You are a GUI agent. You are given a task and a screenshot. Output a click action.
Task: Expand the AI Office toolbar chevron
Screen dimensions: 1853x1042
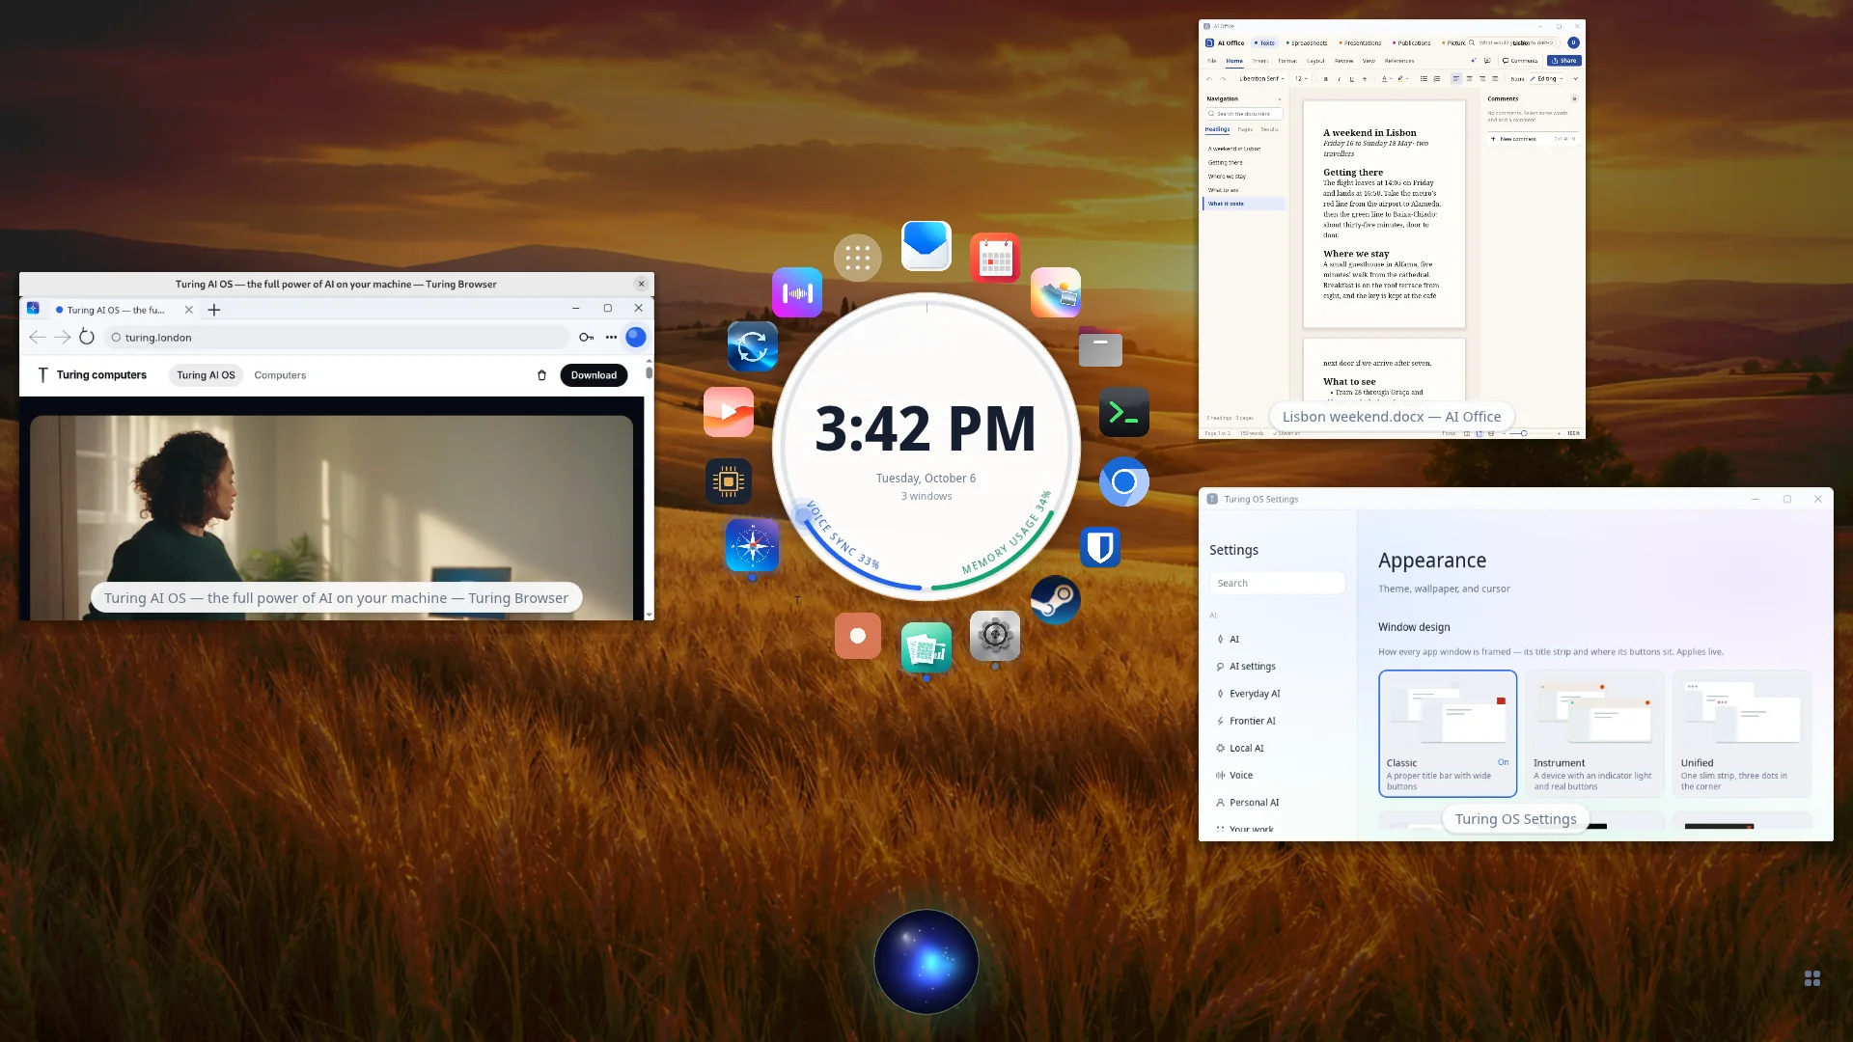click(1575, 79)
